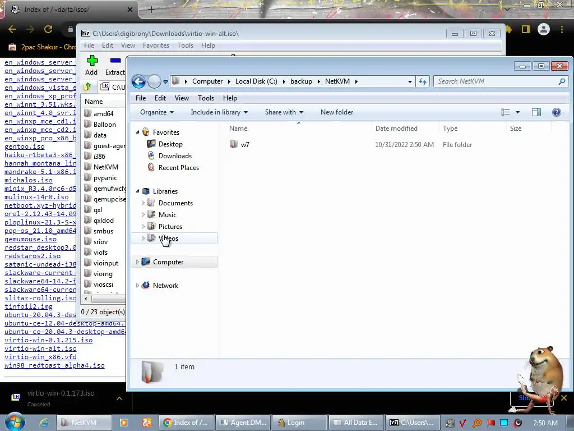Expand the Computer tree node
Screen dimensions: 574x431
coord(137,262)
